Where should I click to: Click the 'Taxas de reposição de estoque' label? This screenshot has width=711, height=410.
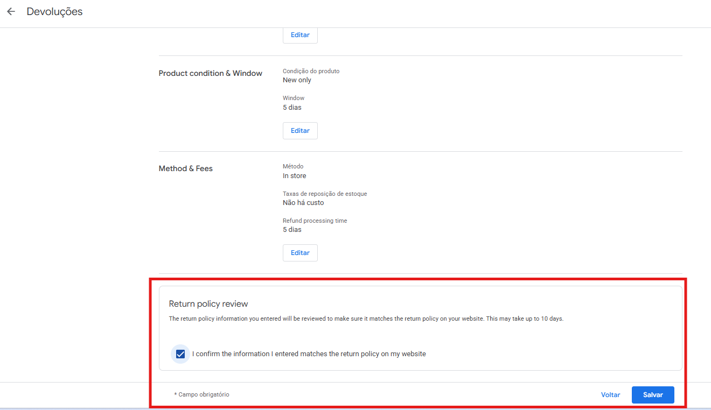325,194
